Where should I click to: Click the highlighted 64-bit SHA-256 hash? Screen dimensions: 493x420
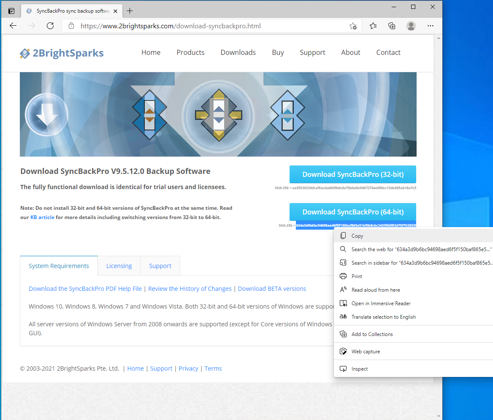click(x=356, y=225)
